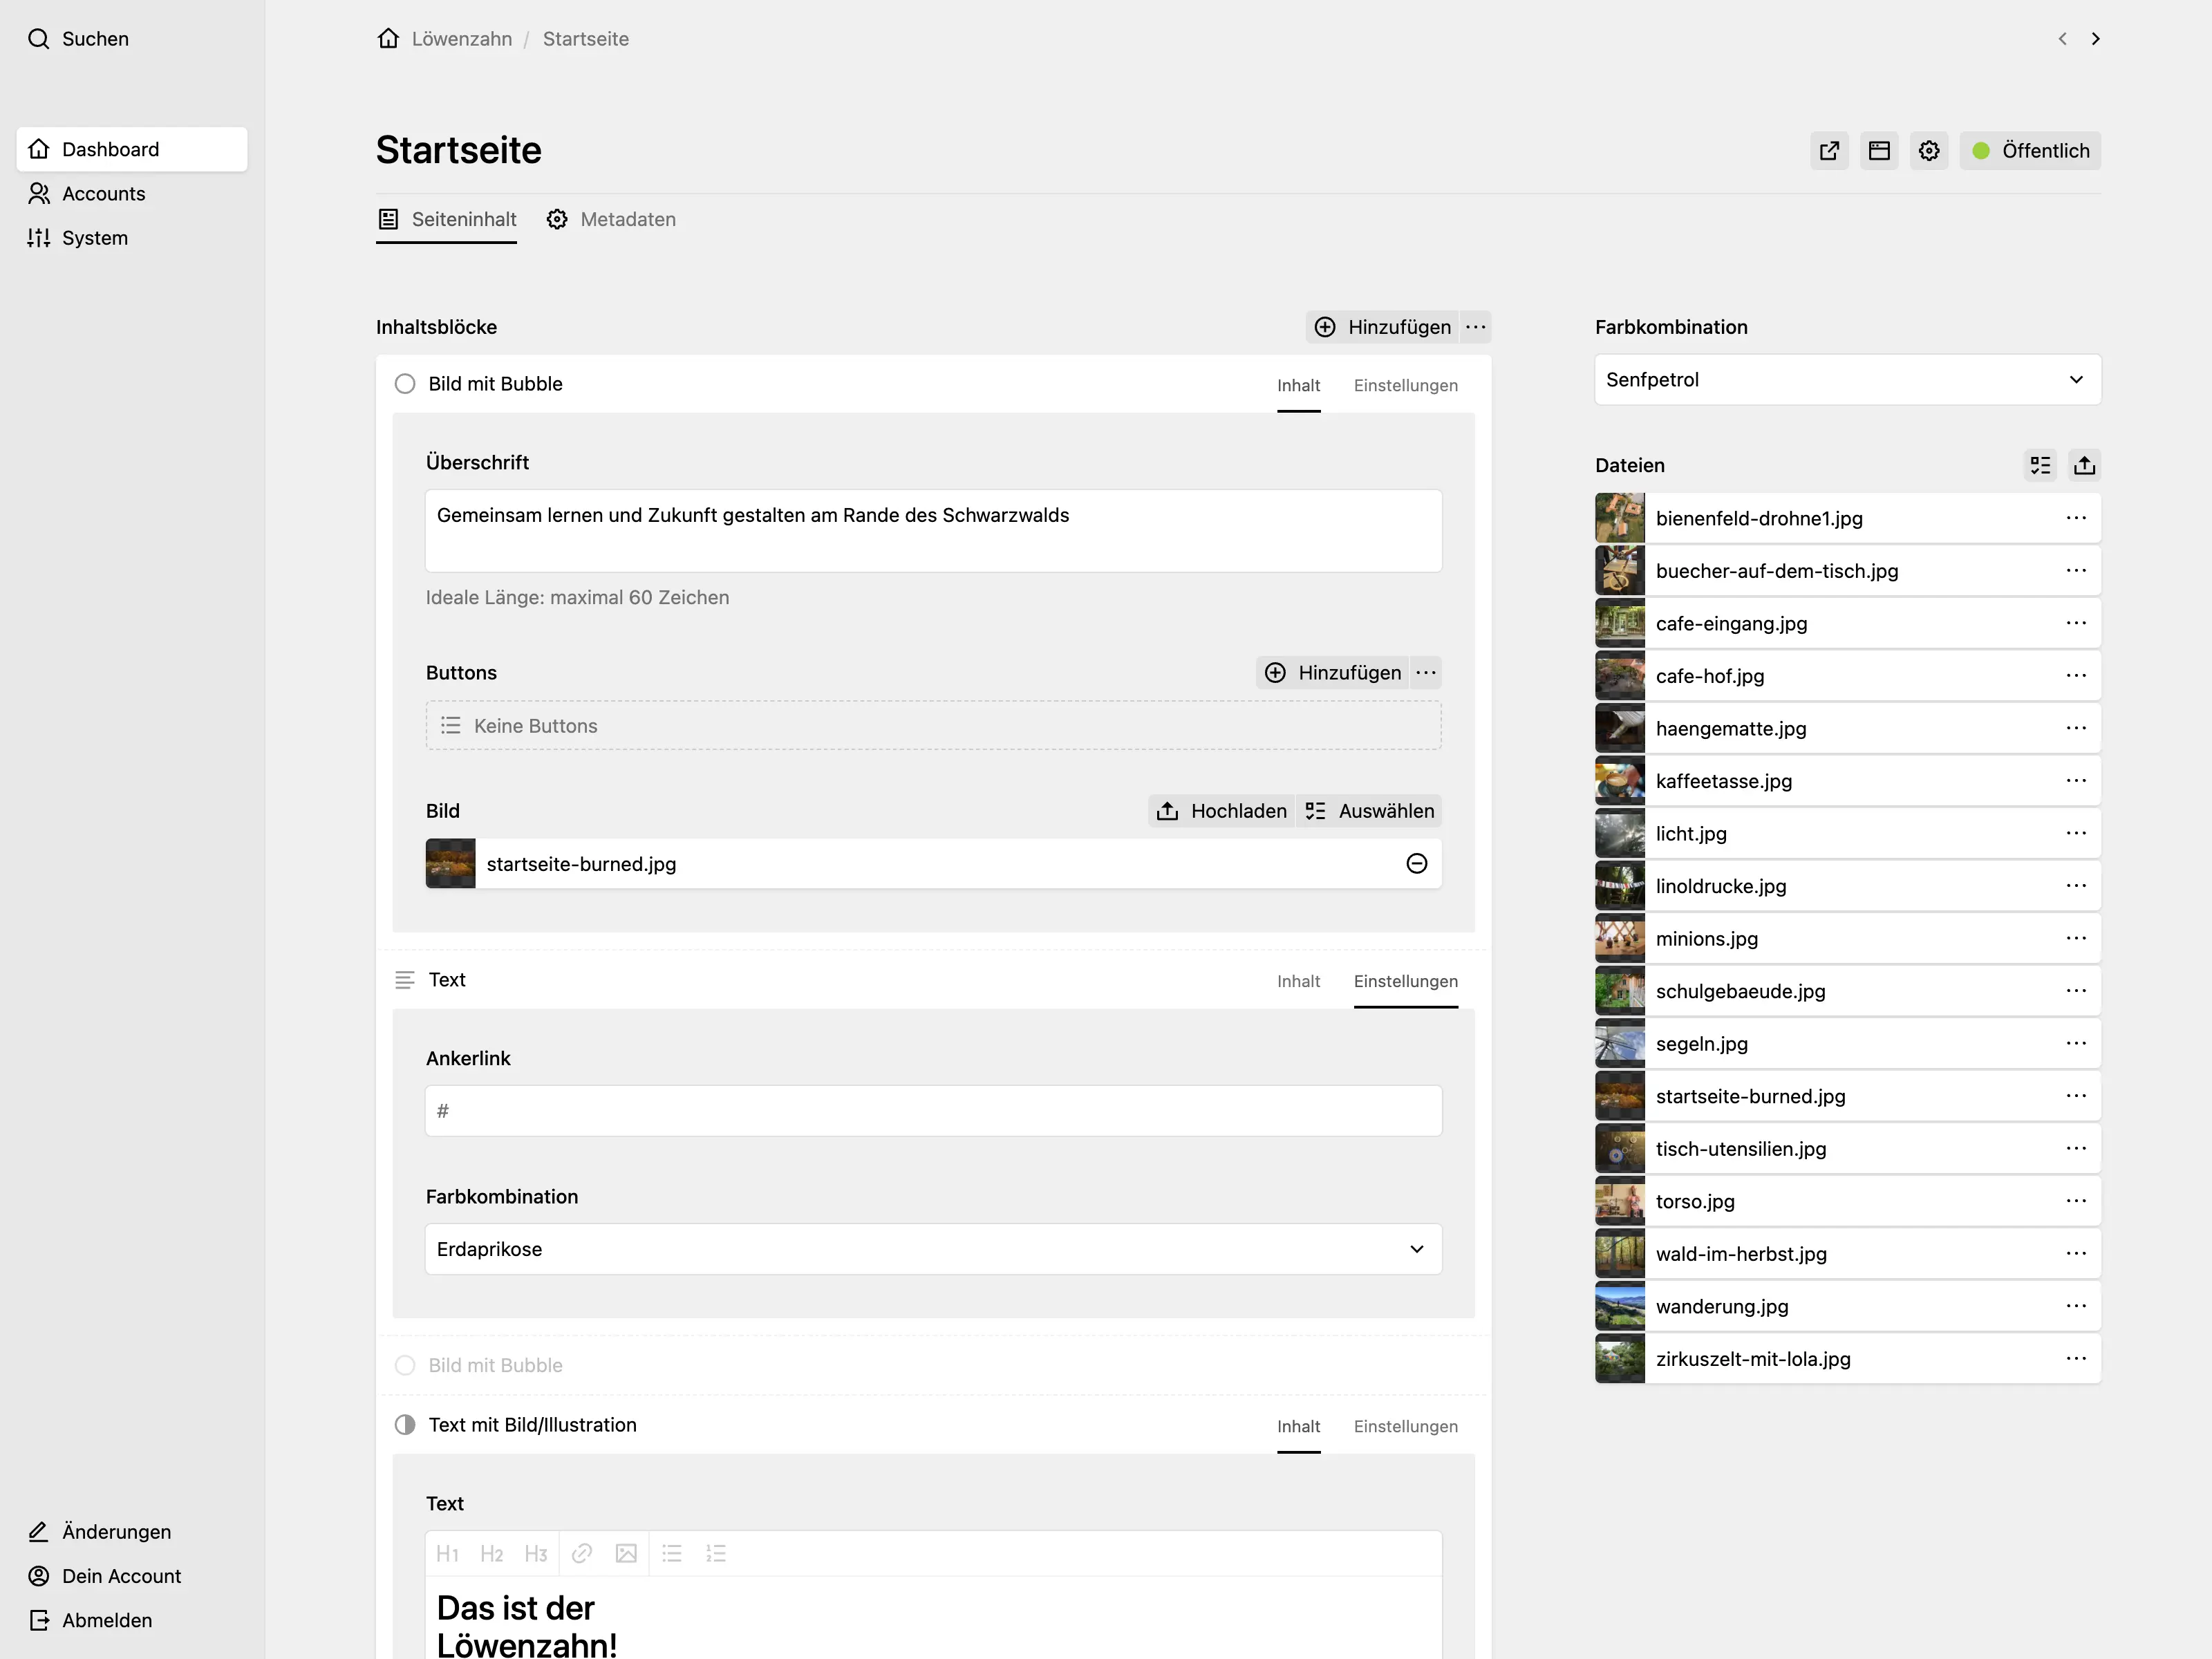2212x1659 pixels.
Task: Create a numbered list in the editor
Action: (716, 1553)
